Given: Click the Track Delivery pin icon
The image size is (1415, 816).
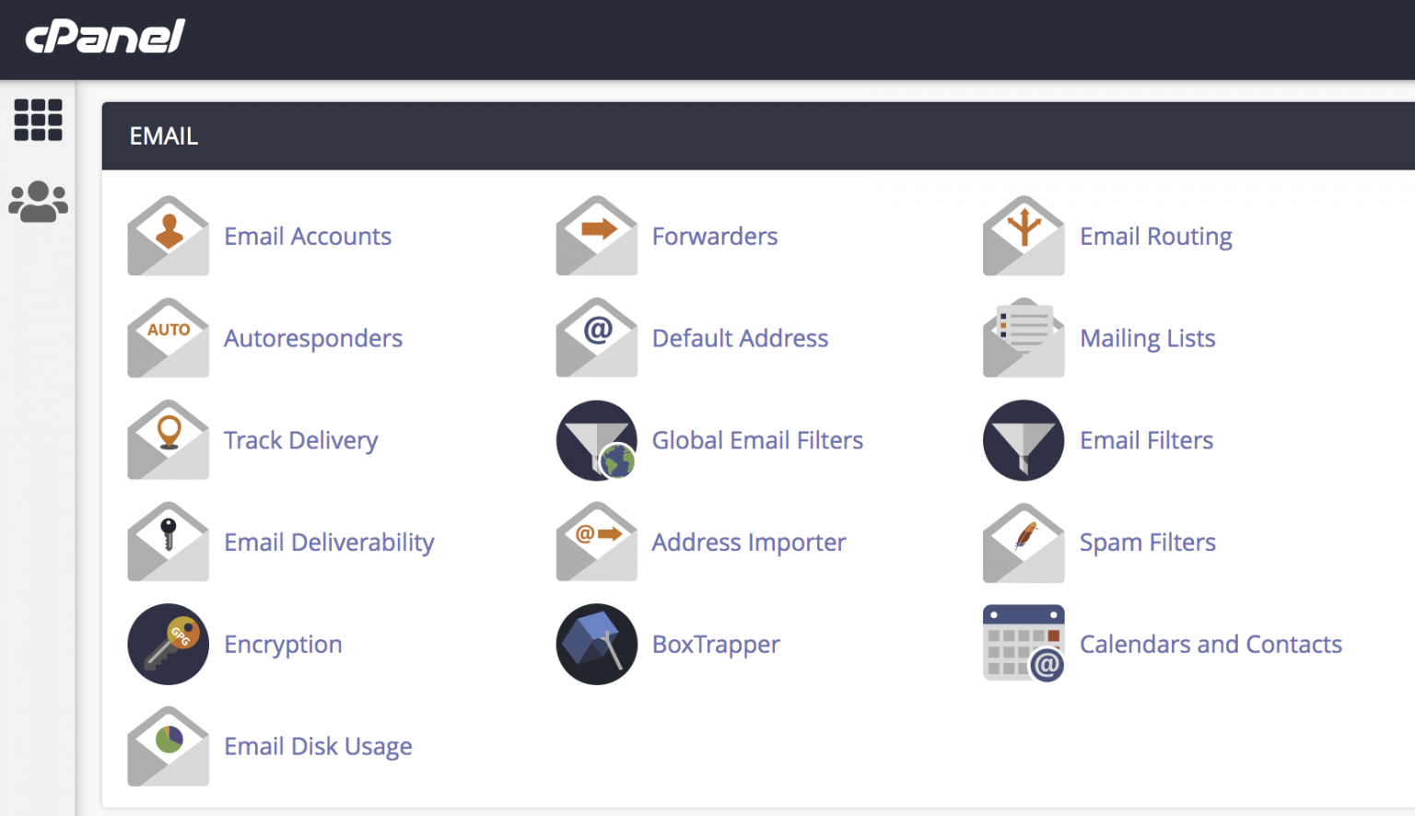Looking at the screenshot, I should 168,440.
